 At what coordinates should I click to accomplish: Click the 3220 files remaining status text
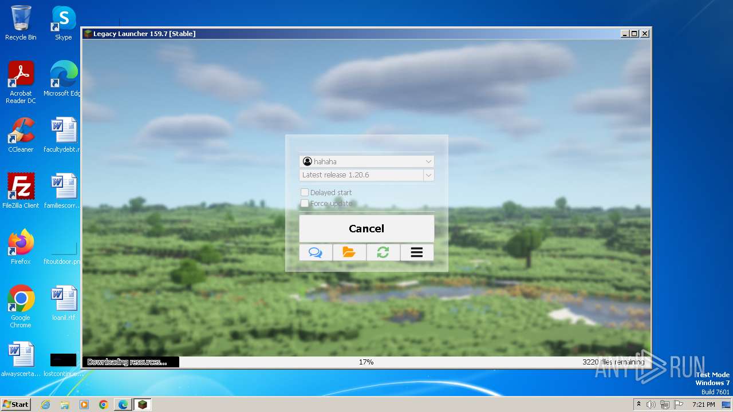pyautogui.click(x=613, y=362)
